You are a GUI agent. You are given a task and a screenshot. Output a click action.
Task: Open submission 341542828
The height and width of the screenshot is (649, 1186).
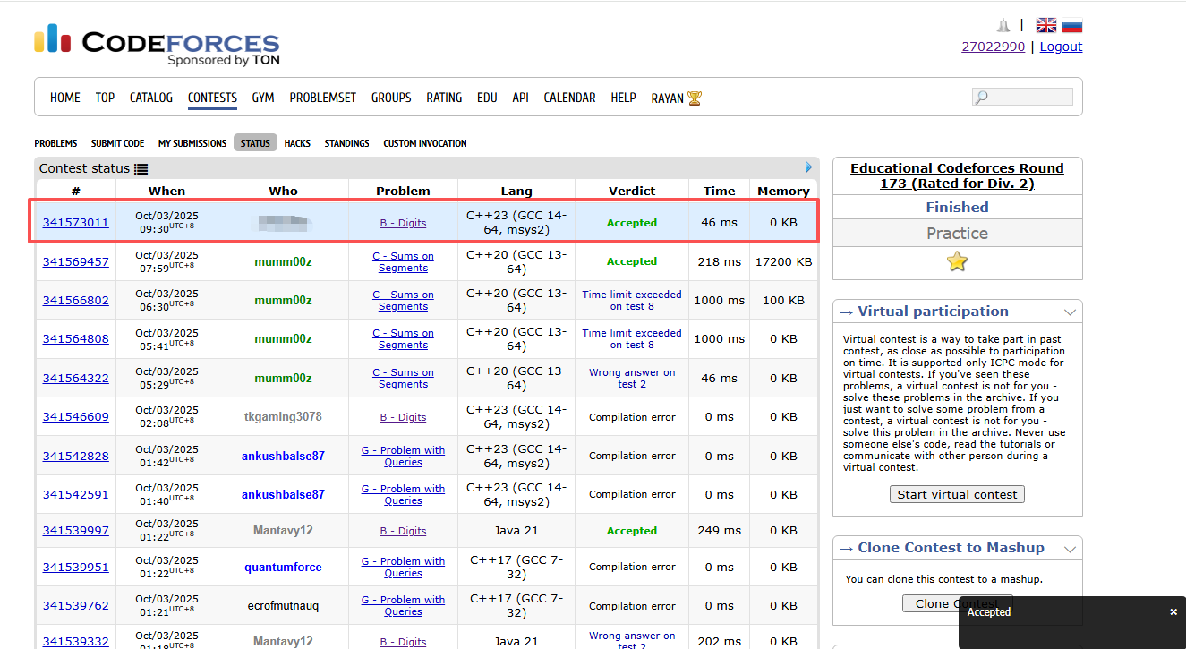(76, 456)
